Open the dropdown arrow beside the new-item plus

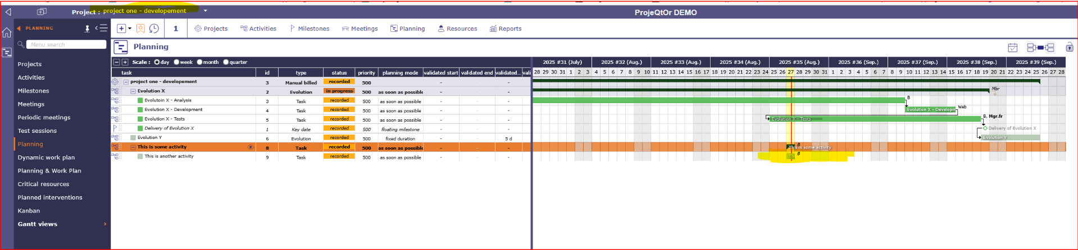pos(130,28)
